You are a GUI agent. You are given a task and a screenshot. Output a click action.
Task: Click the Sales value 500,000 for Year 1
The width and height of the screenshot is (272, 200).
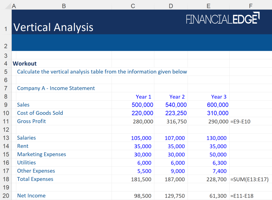pos(143,105)
